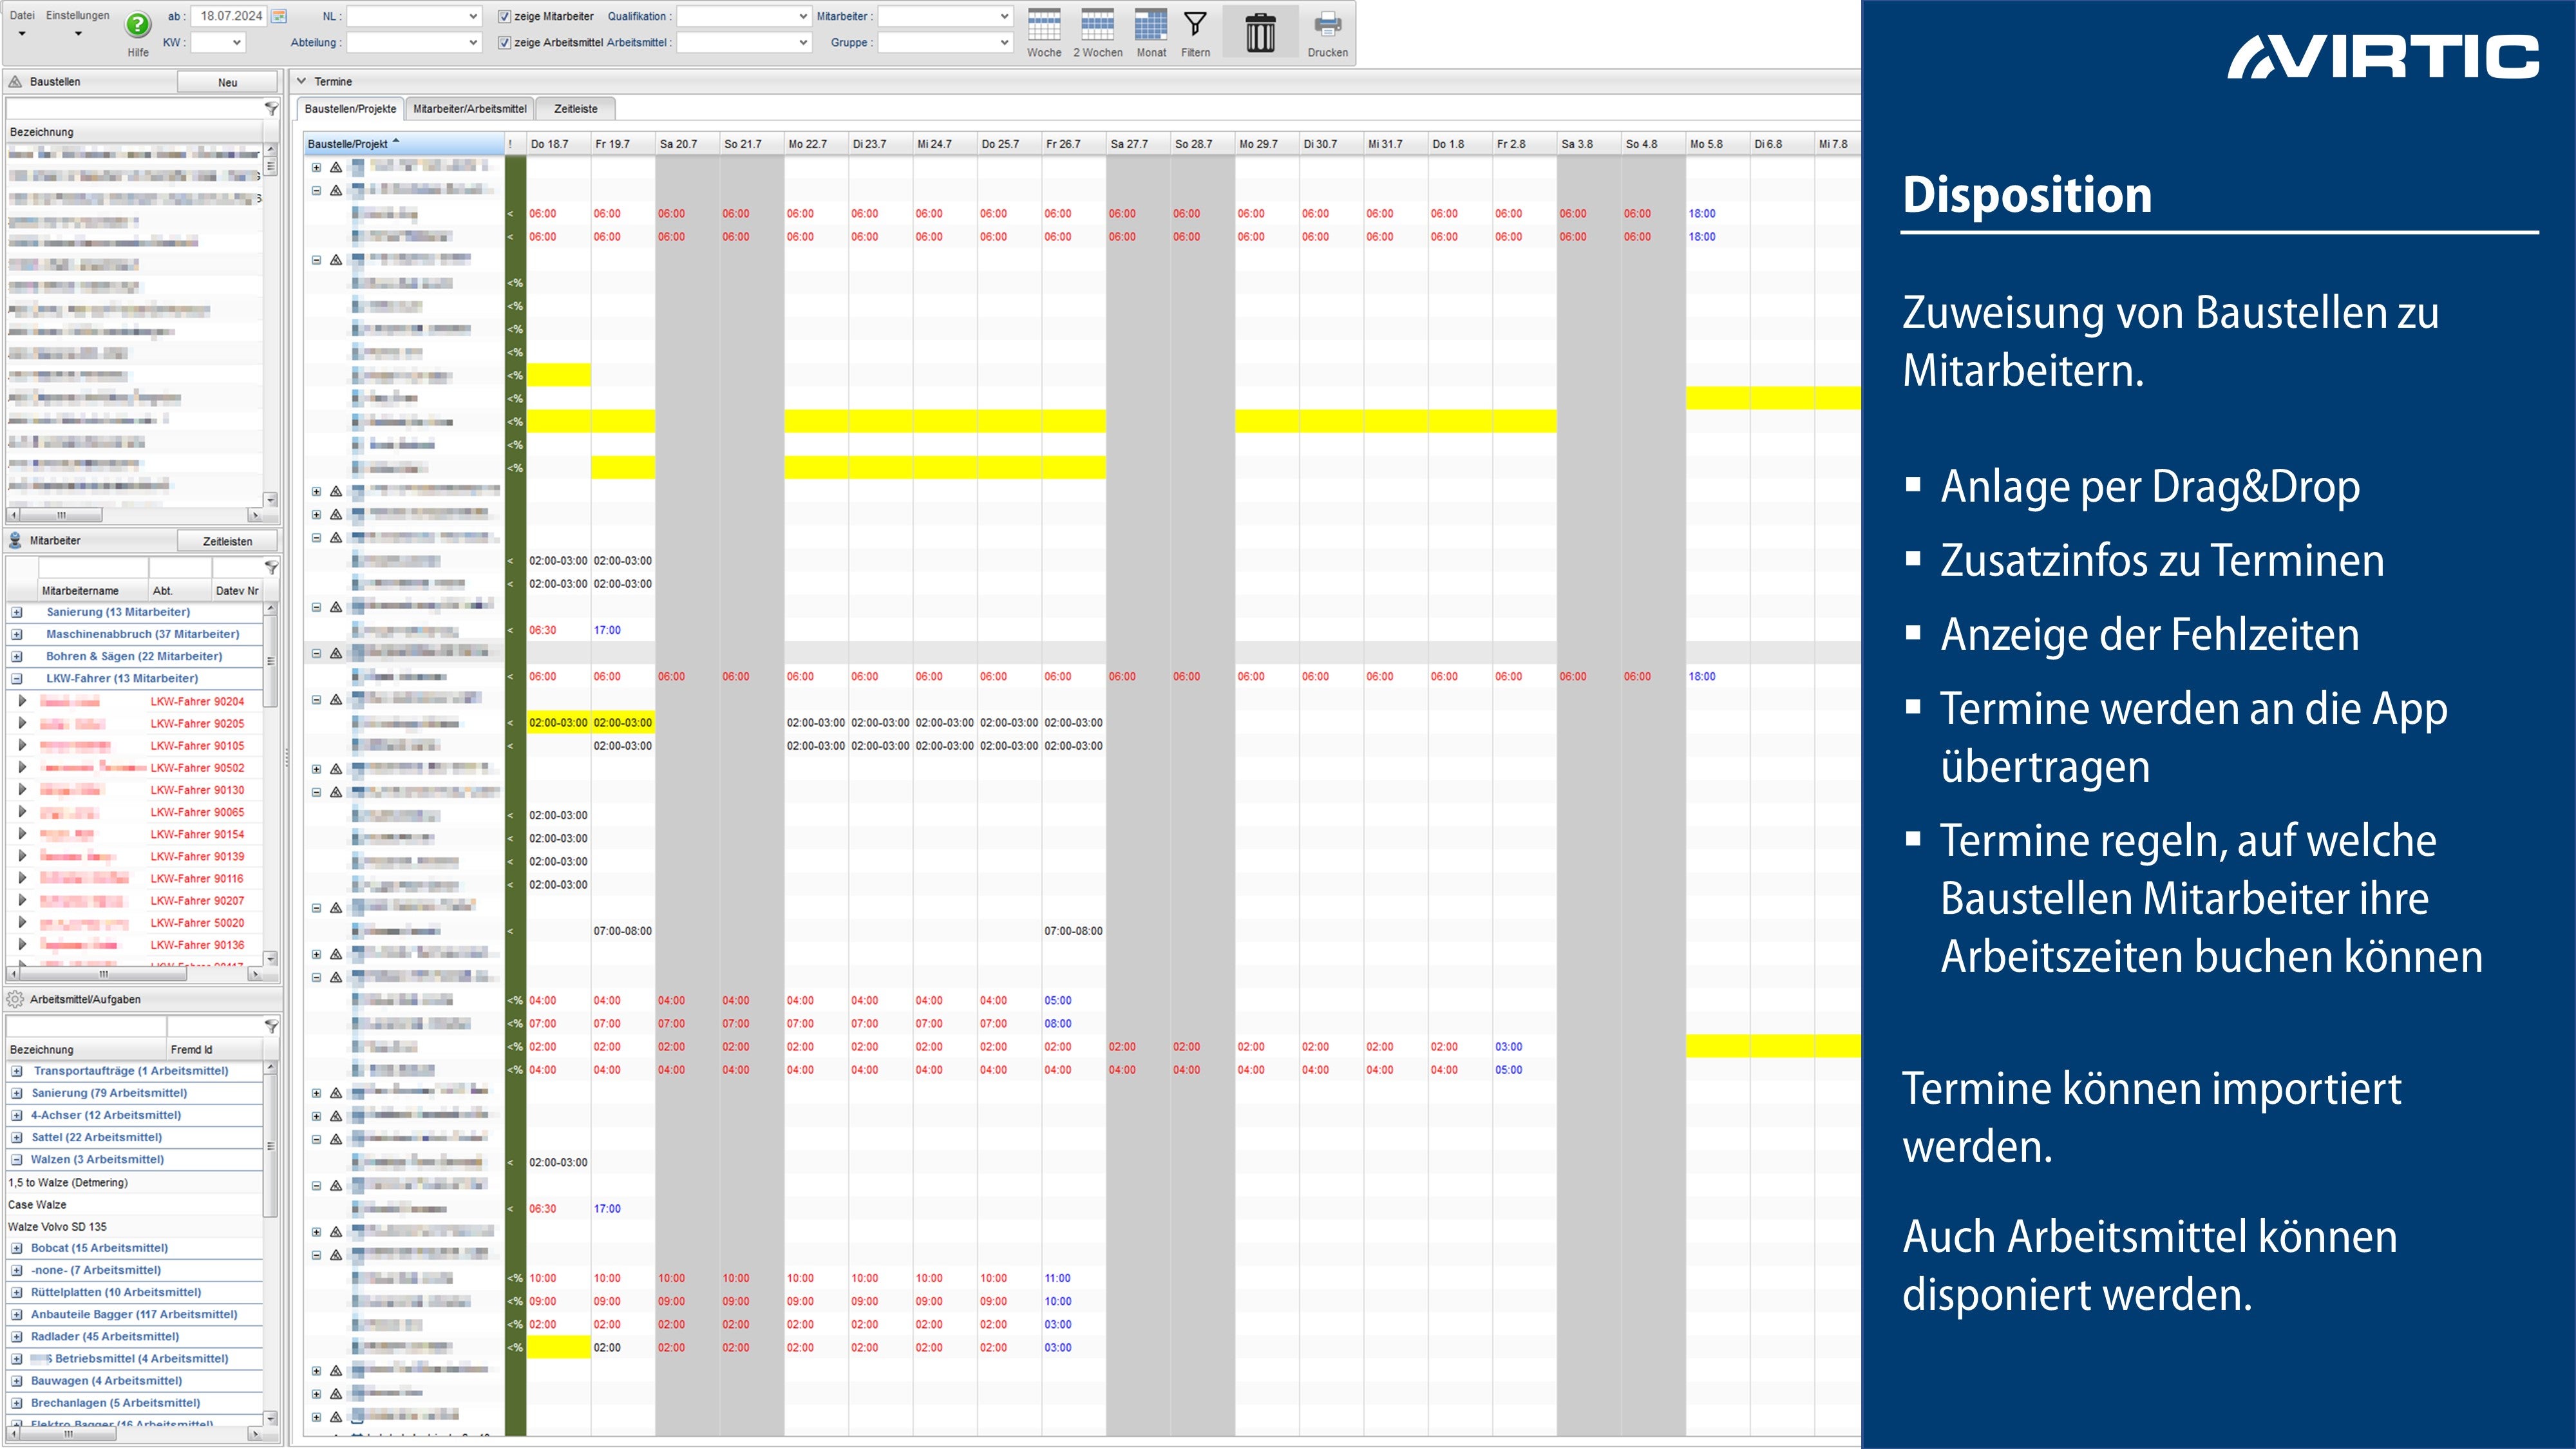Click the trash can delete icon
The height and width of the screenshot is (1449, 2576).
(x=1260, y=32)
